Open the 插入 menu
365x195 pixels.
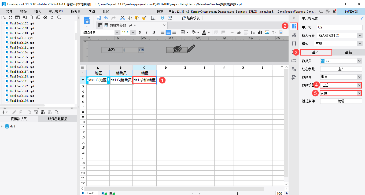(x=38, y=11)
